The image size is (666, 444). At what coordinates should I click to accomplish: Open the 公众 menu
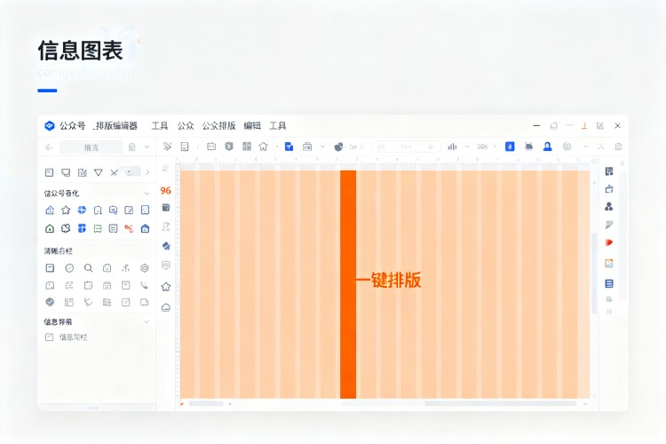(186, 126)
